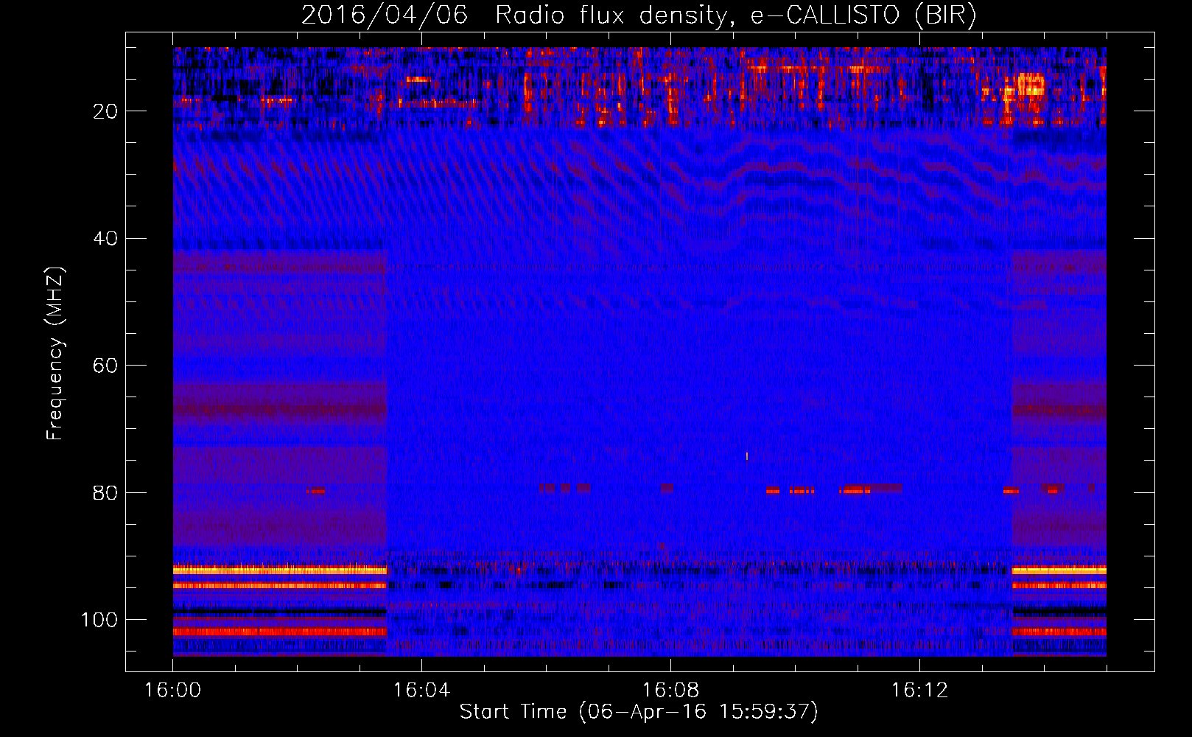This screenshot has height=737, width=1192.
Task: Click the 'Start Time (06-Apr-16 15:59:37)' label
Action: [x=639, y=712]
